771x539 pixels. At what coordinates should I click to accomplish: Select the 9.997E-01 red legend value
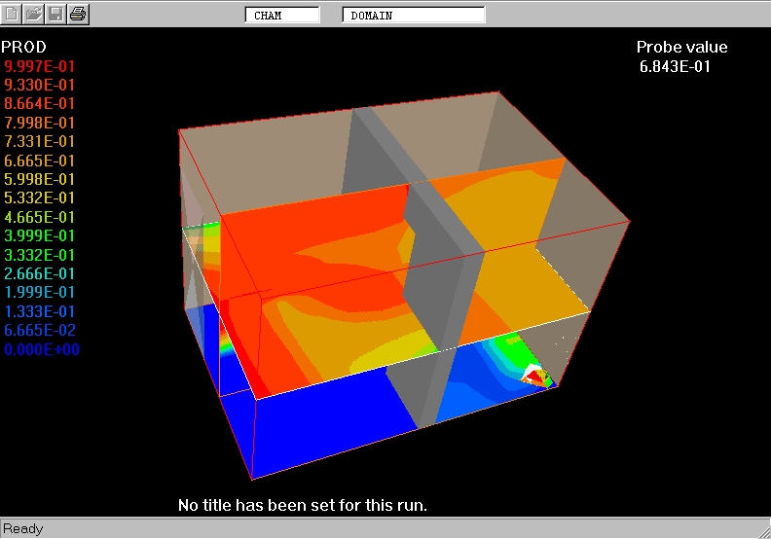click(40, 66)
